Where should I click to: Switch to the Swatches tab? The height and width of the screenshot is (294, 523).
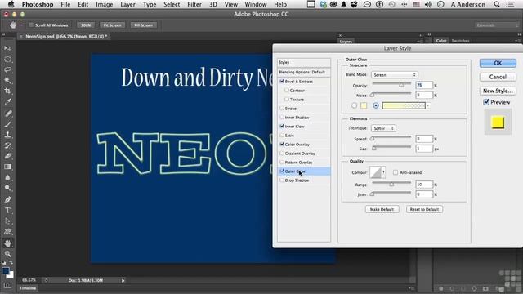(x=460, y=41)
